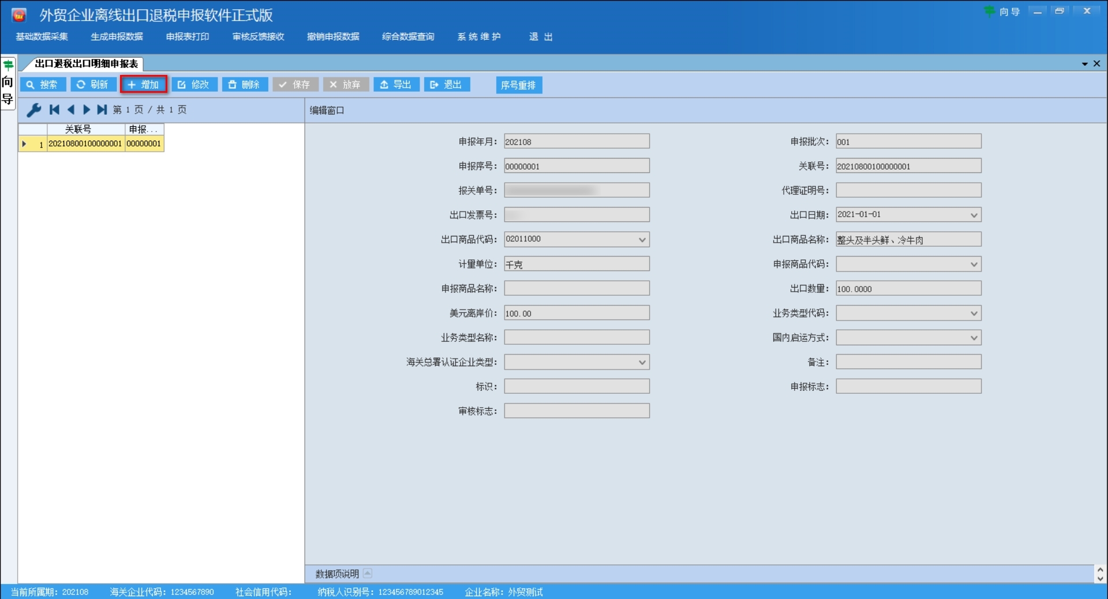
Task: Click the wrench tool icon in the navigation bar
Action: [x=34, y=110]
